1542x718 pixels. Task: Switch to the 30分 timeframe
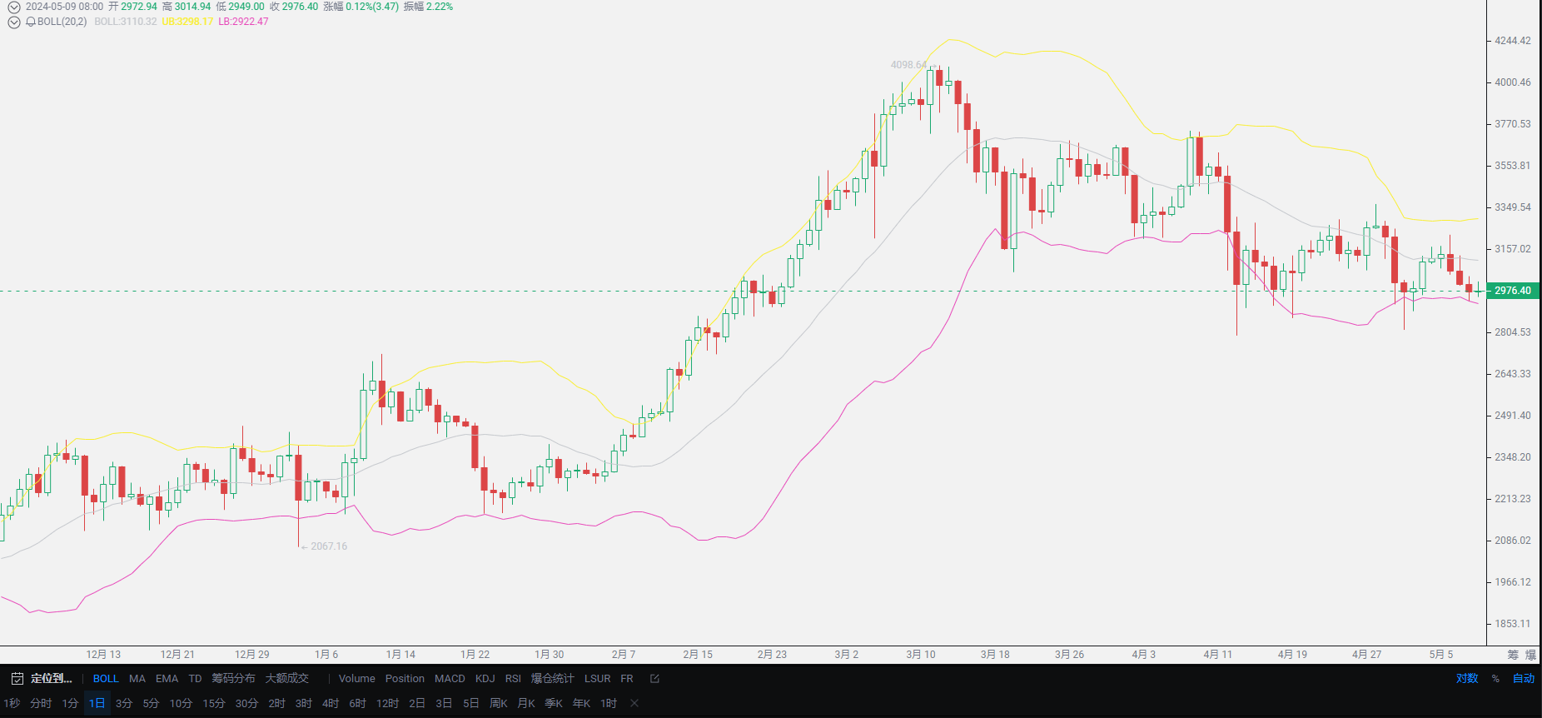pyautogui.click(x=246, y=704)
